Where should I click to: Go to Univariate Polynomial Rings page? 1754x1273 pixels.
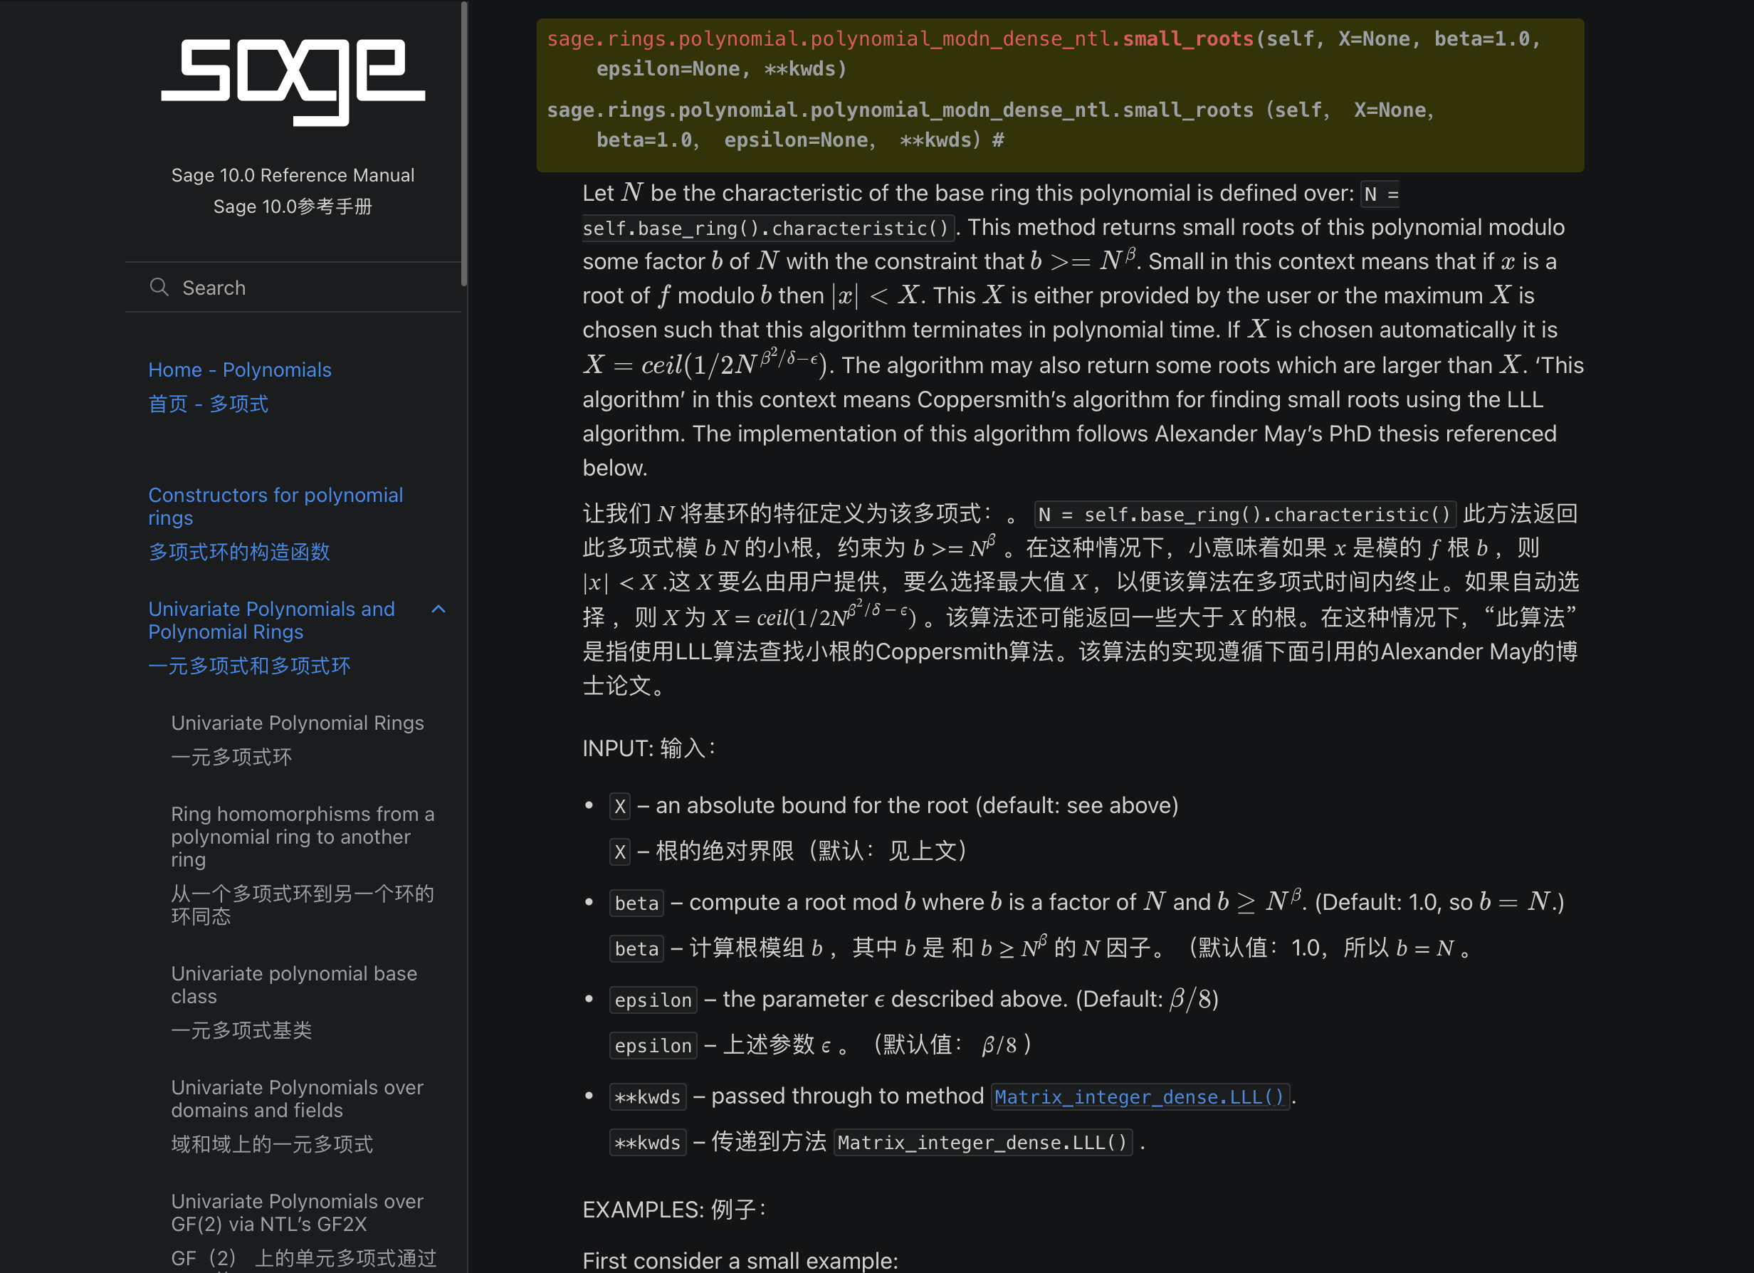297,723
